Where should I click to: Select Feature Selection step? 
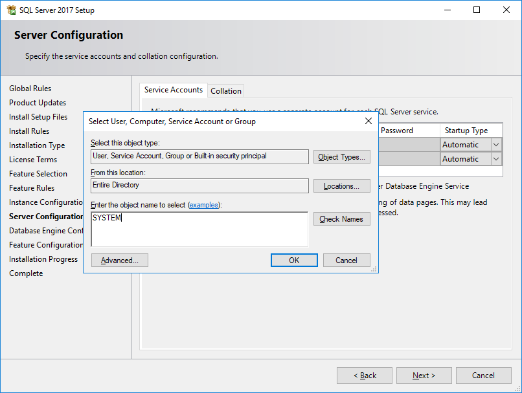(x=38, y=174)
